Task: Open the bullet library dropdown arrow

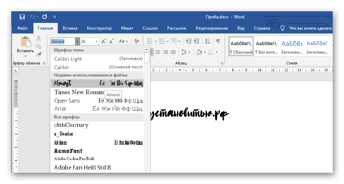Action: [156, 41]
